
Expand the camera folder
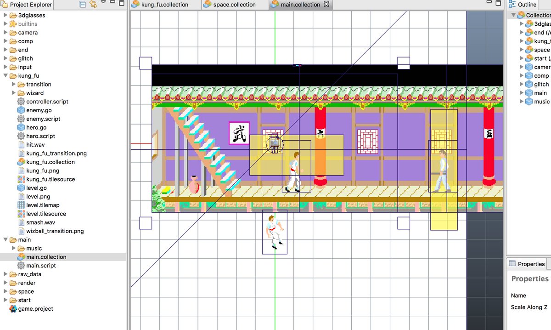click(x=6, y=33)
